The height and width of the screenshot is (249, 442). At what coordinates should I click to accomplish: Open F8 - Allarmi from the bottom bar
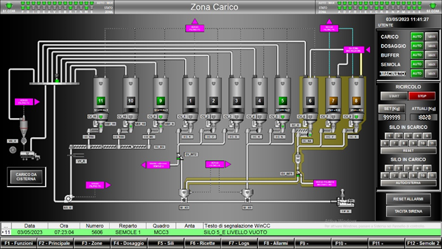point(276,243)
